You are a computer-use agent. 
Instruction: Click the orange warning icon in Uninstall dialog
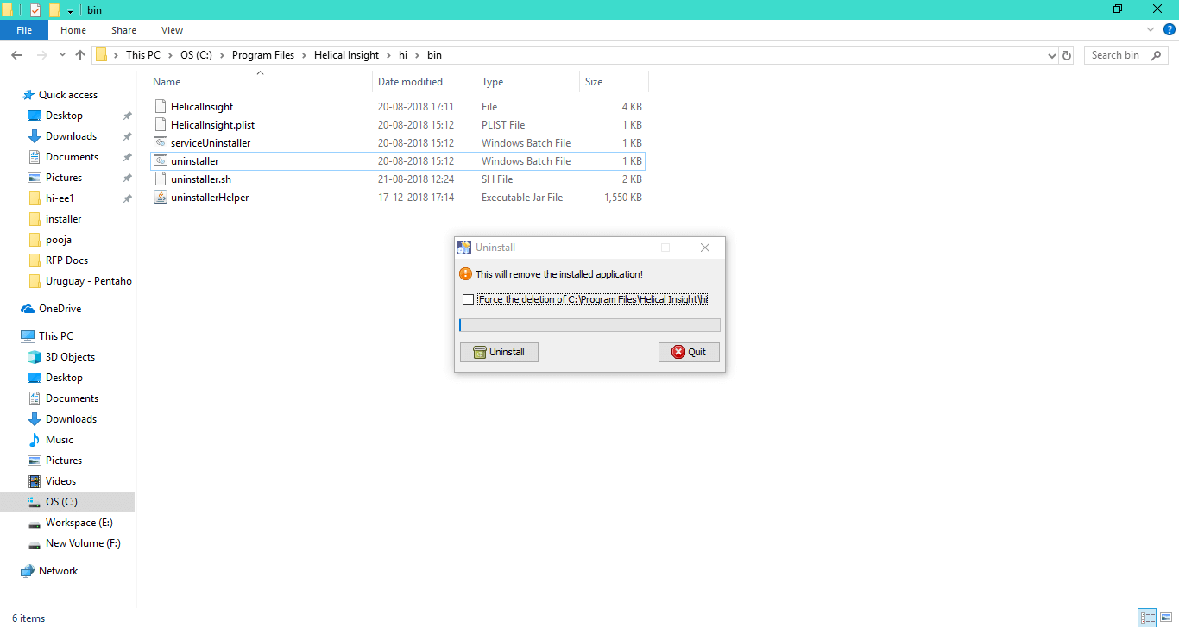(465, 274)
